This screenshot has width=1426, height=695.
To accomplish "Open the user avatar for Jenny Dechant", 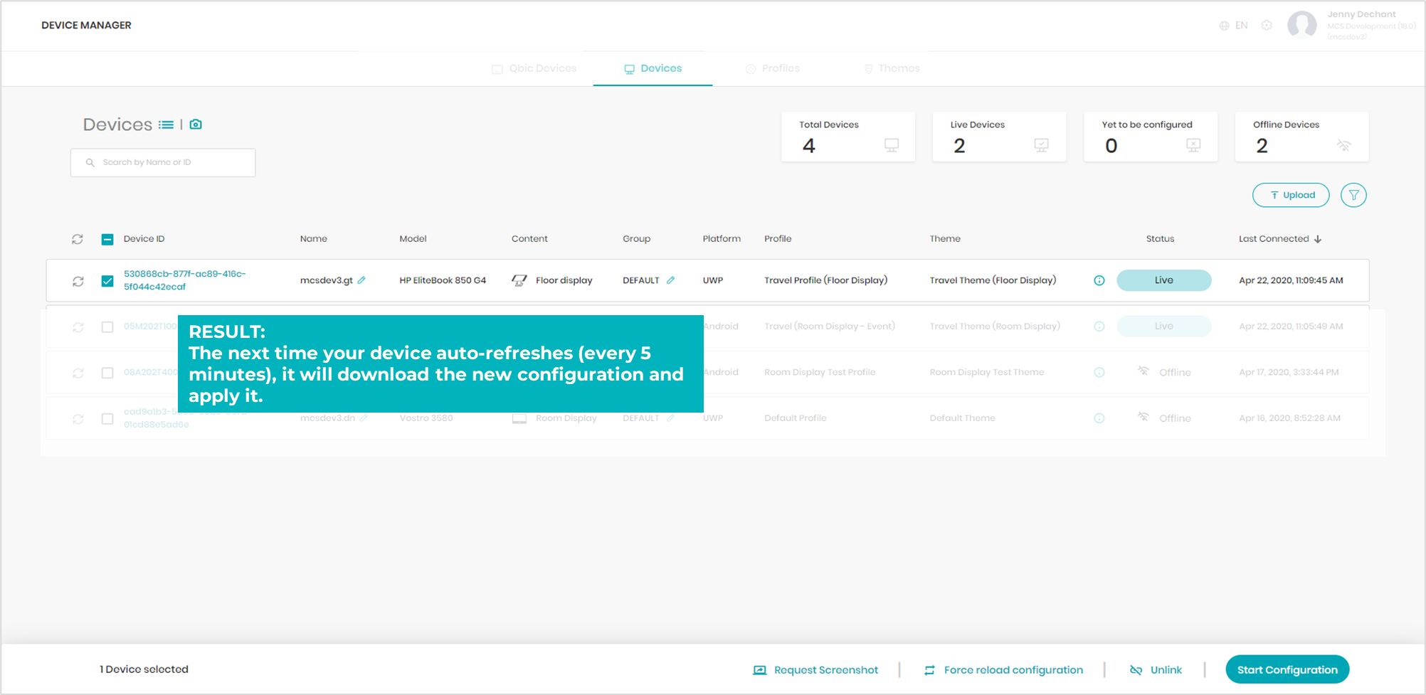I will (1302, 26).
